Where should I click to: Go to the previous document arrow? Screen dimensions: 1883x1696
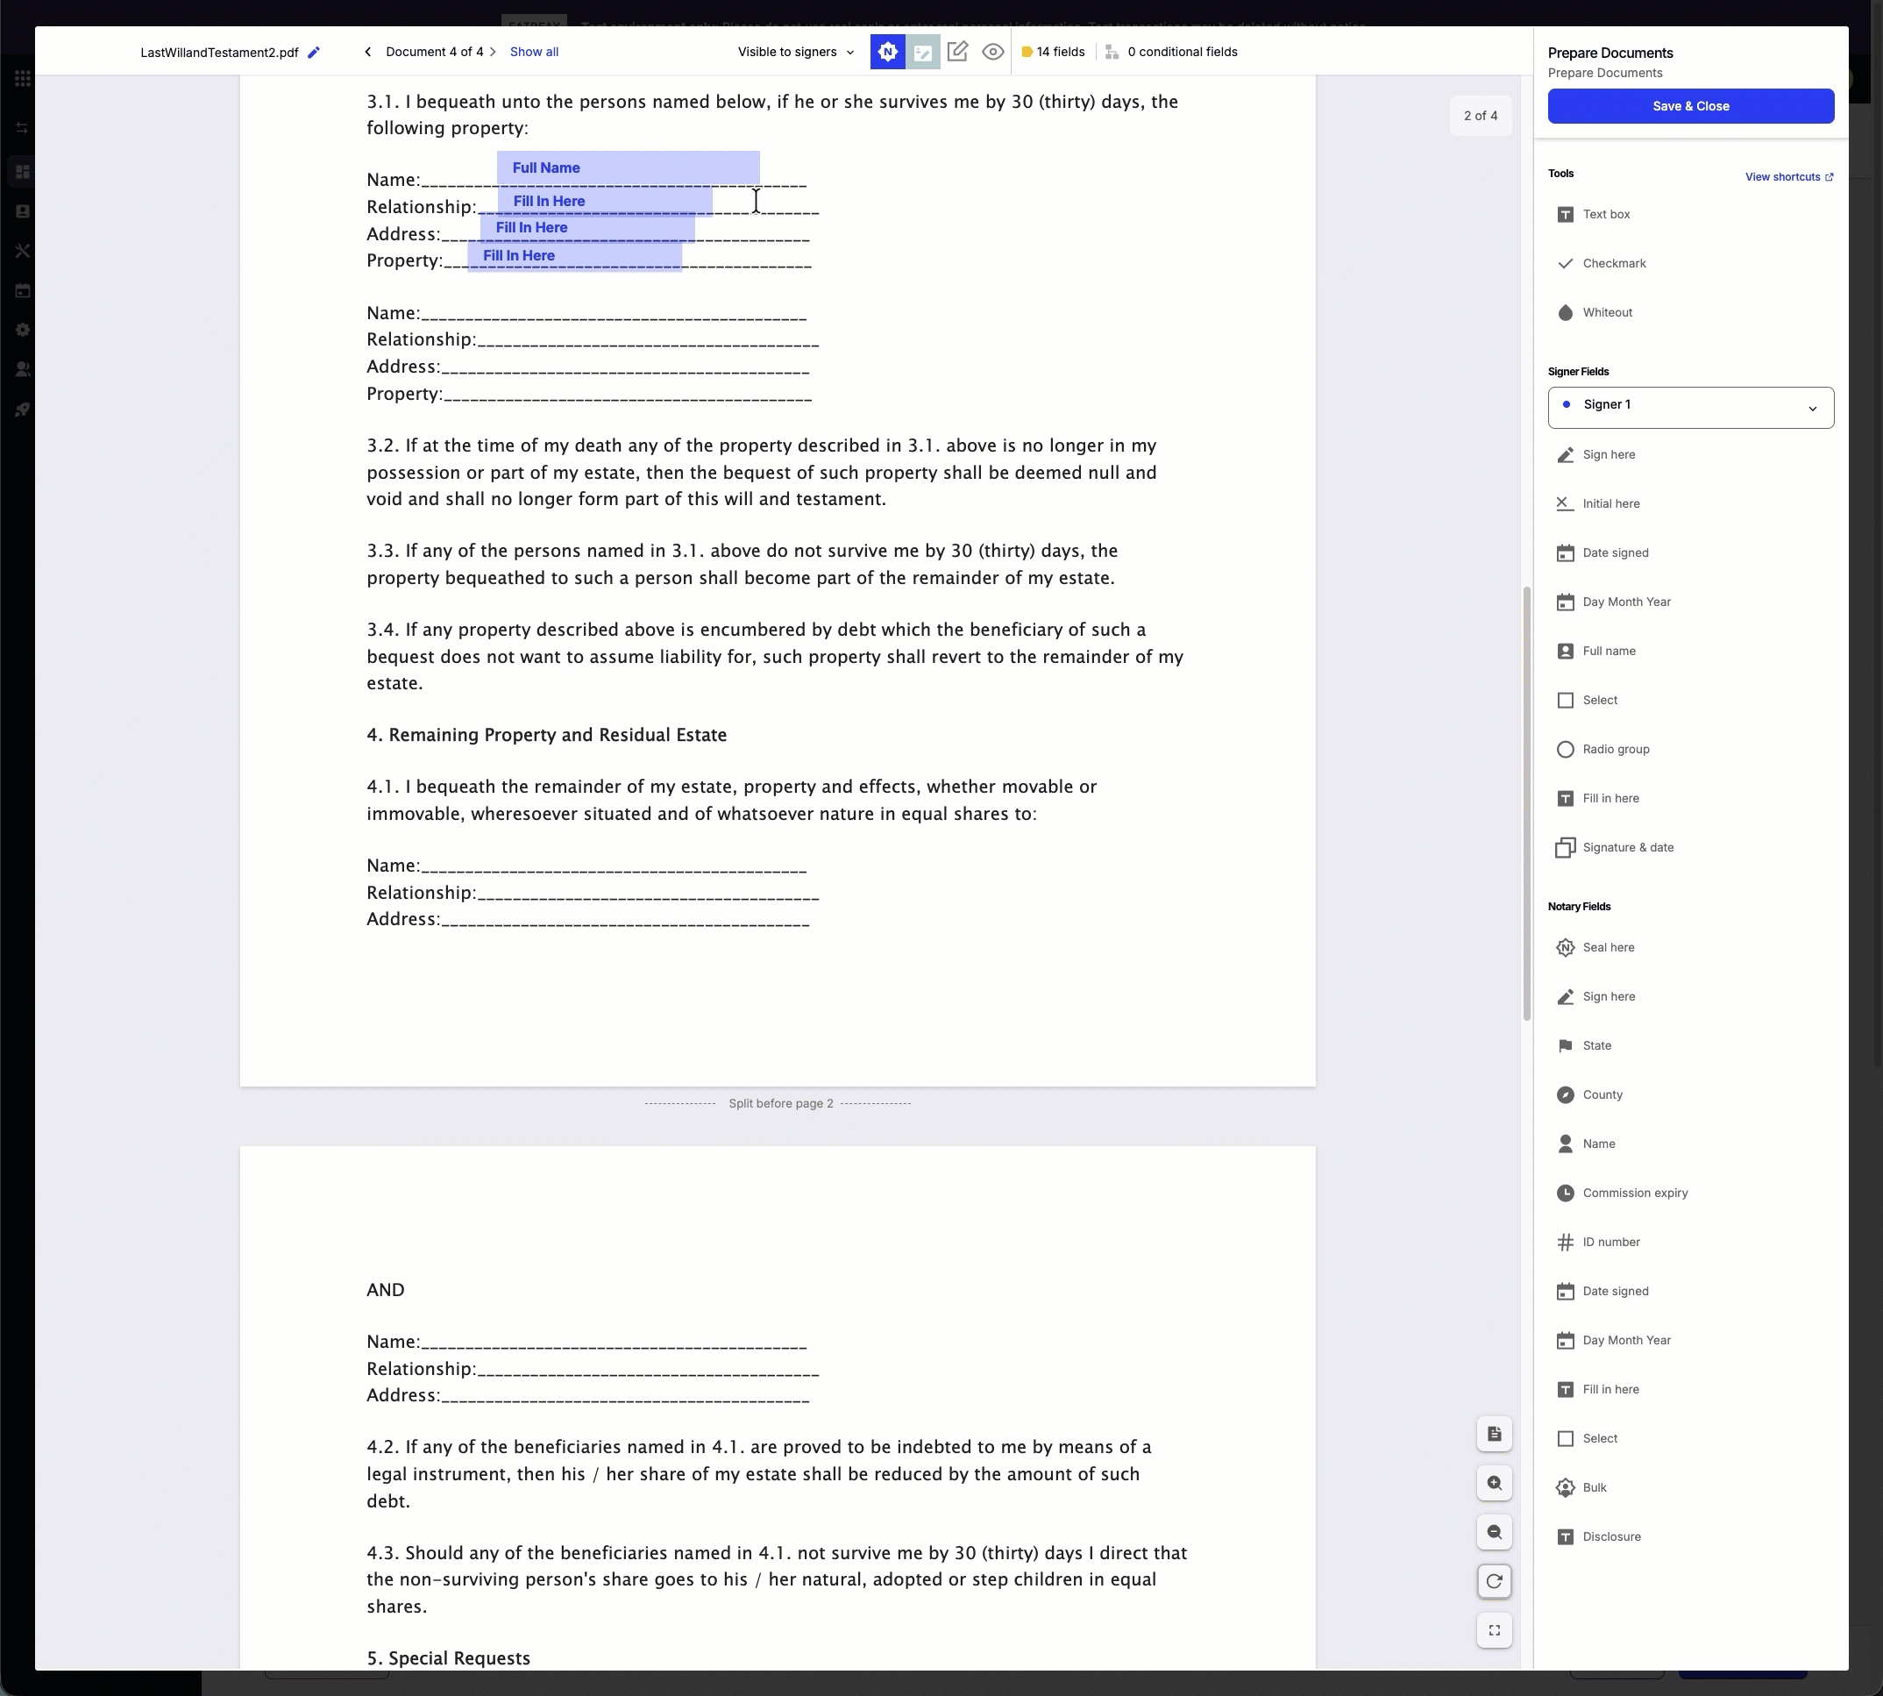[x=368, y=53]
